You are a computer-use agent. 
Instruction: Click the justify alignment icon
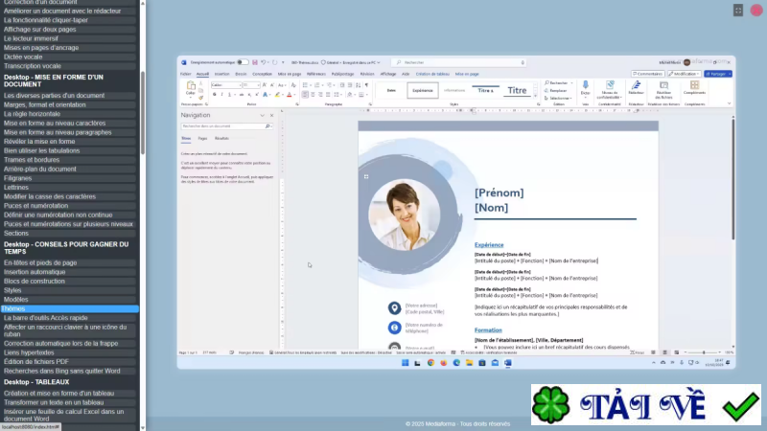tap(328, 95)
